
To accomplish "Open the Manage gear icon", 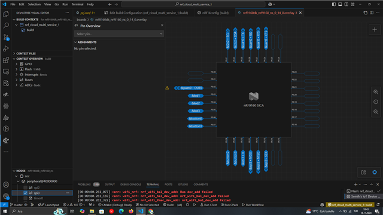I will 6,196.
